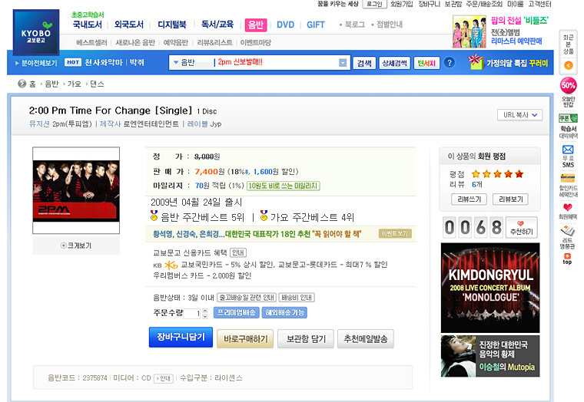Switch to the 디지털북 tab

pos(172,25)
